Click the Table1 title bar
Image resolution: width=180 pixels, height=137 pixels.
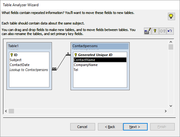point(29,46)
